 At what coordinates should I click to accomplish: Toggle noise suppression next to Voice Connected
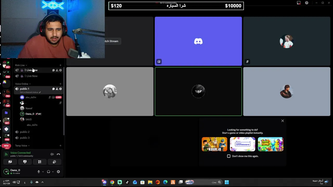(52, 154)
